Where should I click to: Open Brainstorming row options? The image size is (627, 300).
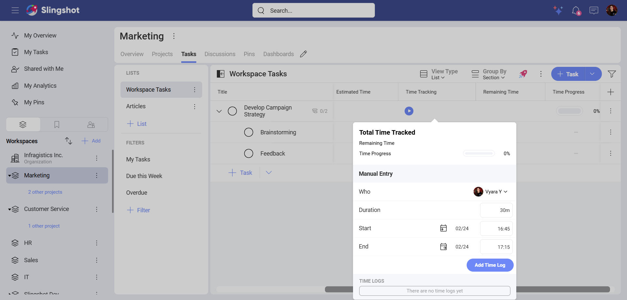tap(611, 132)
